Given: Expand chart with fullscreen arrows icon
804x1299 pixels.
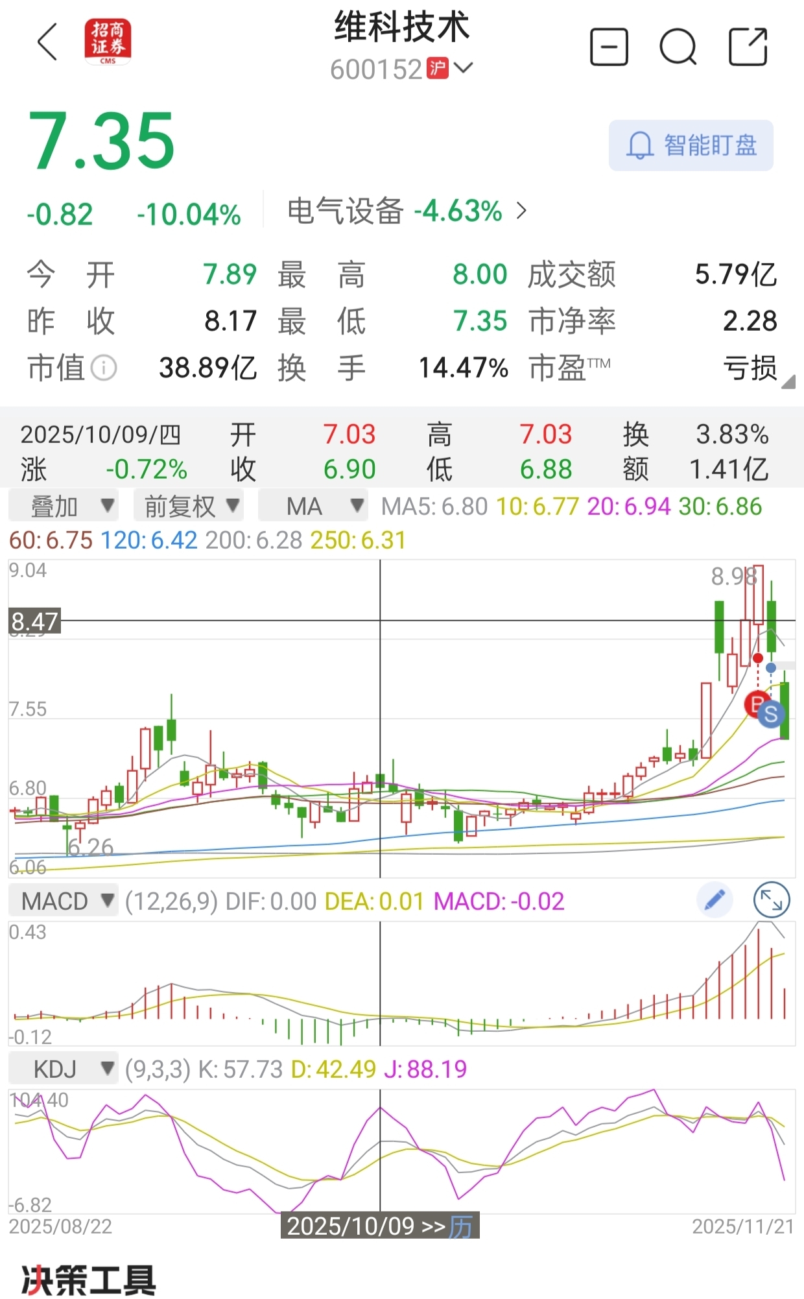Looking at the screenshot, I should [772, 900].
